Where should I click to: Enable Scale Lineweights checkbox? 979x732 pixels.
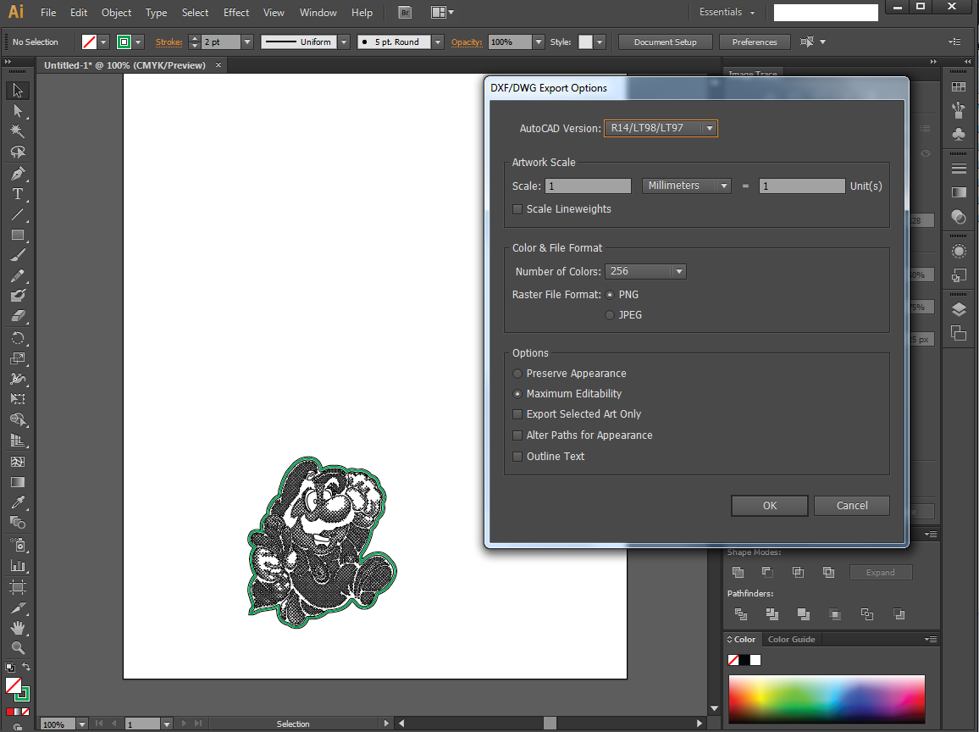pos(517,209)
